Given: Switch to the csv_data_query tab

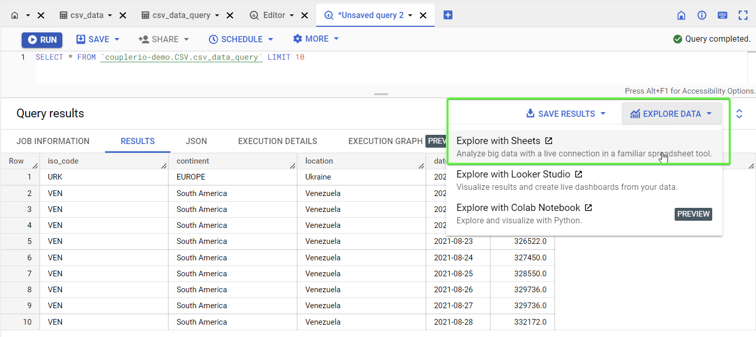Looking at the screenshot, I should point(176,15).
